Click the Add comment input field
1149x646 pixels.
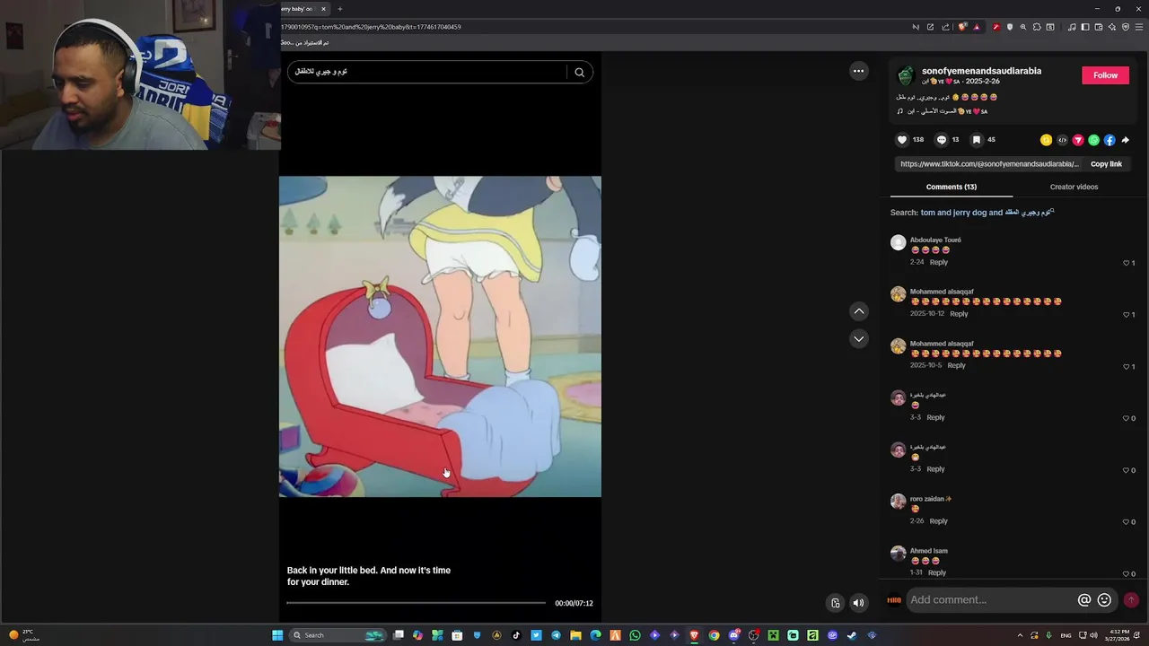click(991, 600)
